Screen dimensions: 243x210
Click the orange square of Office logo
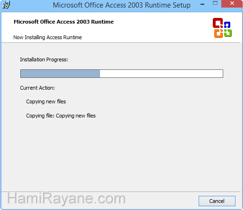(x=218, y=34)
